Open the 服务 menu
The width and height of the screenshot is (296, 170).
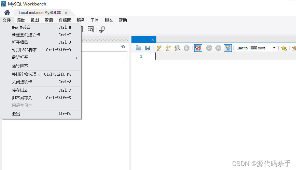pyautogui.click(x=81, y=20)
